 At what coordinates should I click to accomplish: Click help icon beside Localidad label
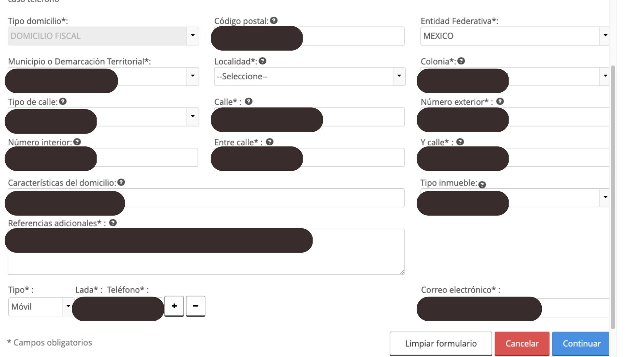pyautogui.click(x=263, y=61)
